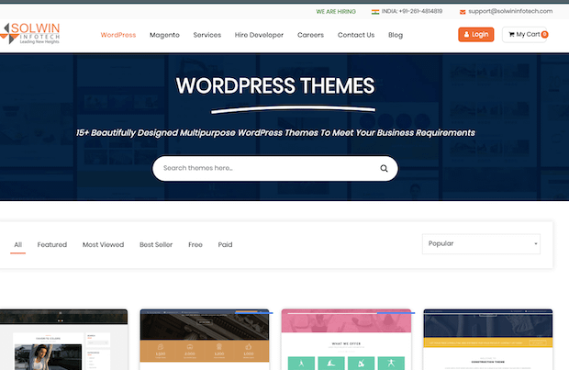Image resolution: width=569 pixels, height=370 pixels.
Task: Open the Blog page
Action: (396, 35)
